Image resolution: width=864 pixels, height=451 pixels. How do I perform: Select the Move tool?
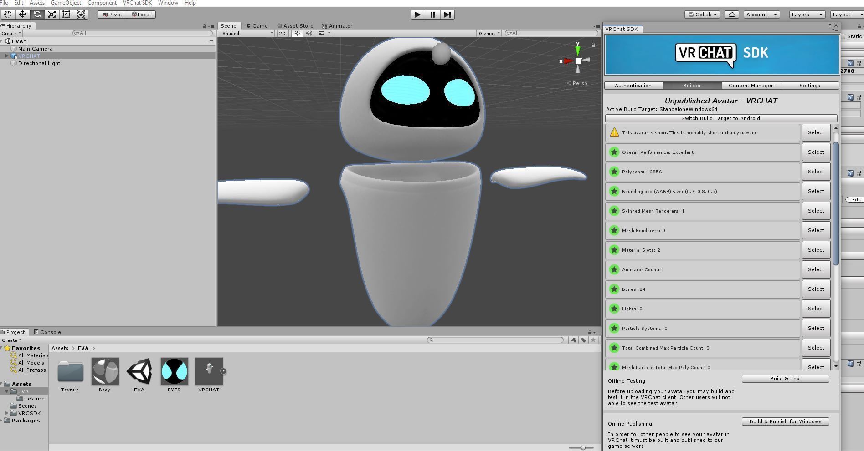22,15
